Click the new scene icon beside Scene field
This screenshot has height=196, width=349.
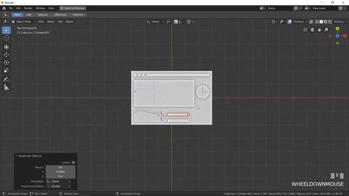tap(296, 8)
